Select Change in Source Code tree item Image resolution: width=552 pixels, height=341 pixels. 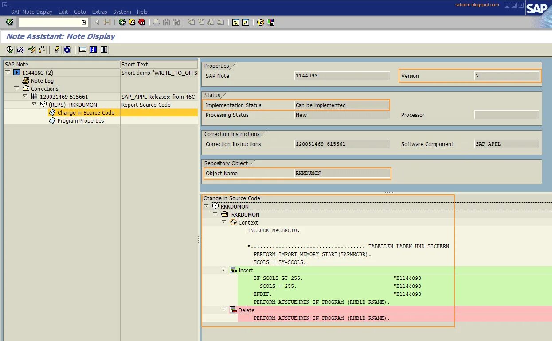(86, 112)
